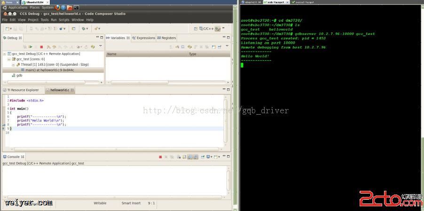Open the Variables view menu dropdown arrow
Image resolution: width=424 pixels, height=211 pixels.
[227, 46]
